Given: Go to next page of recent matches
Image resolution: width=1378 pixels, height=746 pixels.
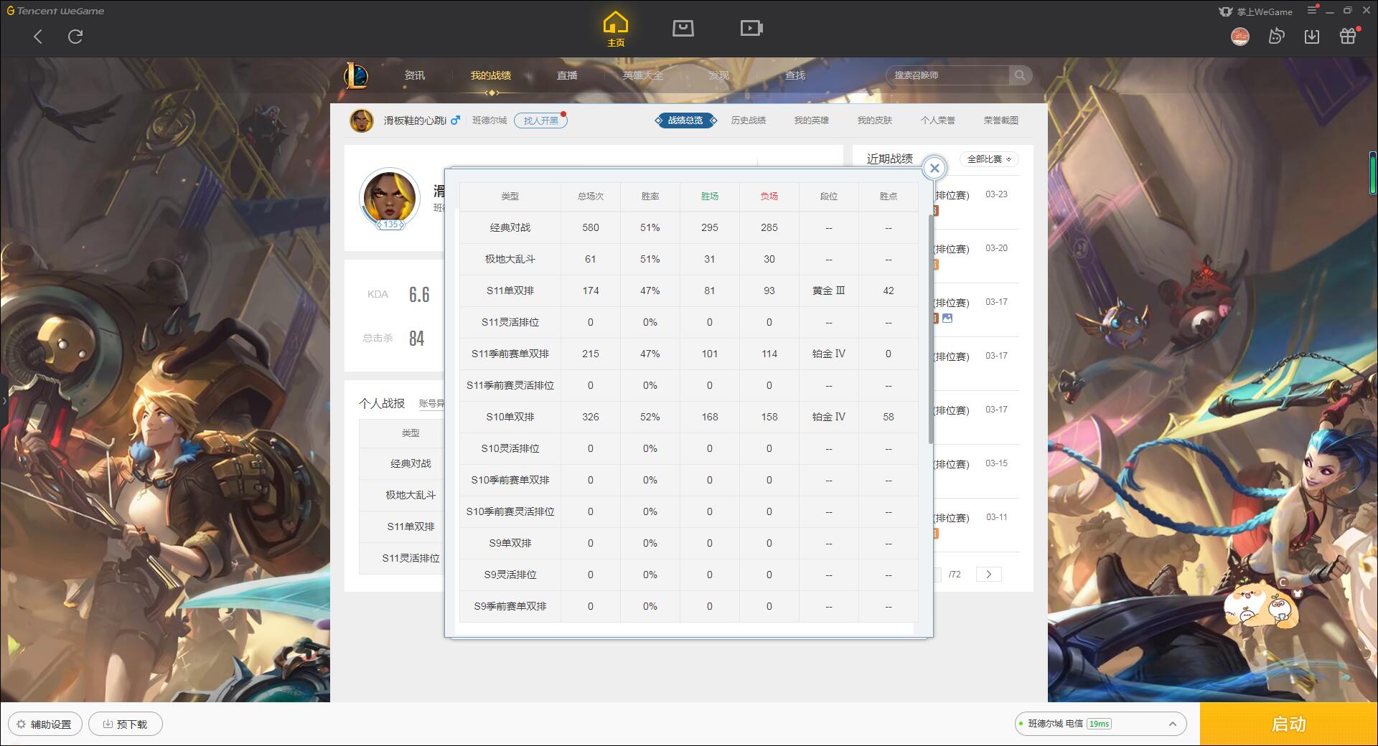Looking at the screenshot, I should pyautogui.click(x=988, y=574).
